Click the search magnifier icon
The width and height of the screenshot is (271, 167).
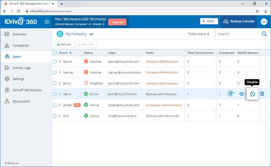point(264,34)
